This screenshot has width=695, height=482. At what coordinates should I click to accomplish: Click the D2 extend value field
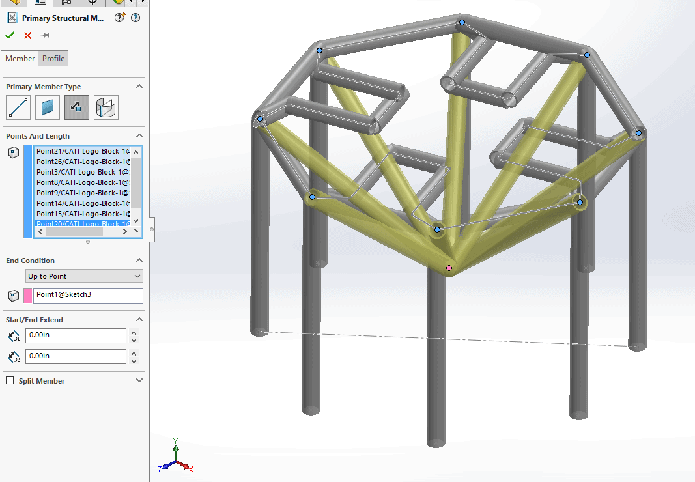76,356
